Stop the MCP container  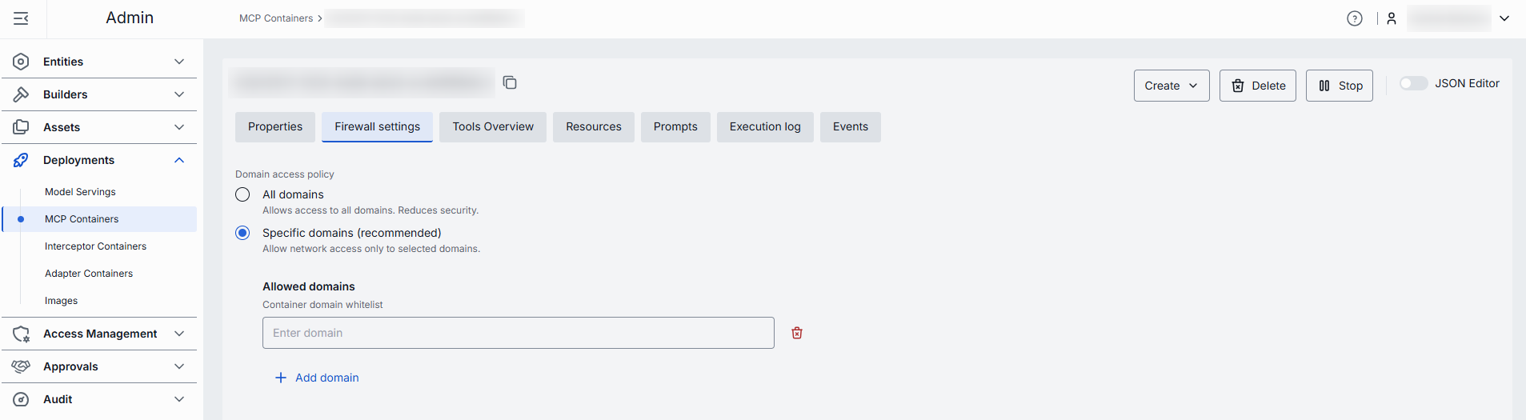pos(1339,86)
